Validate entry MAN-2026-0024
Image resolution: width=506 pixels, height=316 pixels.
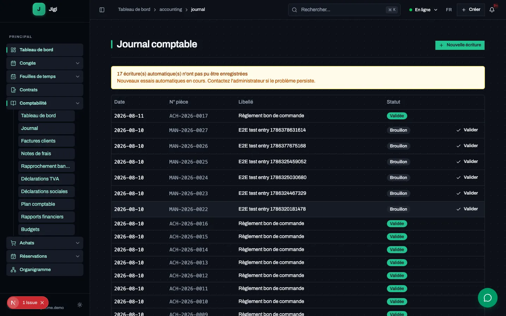click(467, 177)
